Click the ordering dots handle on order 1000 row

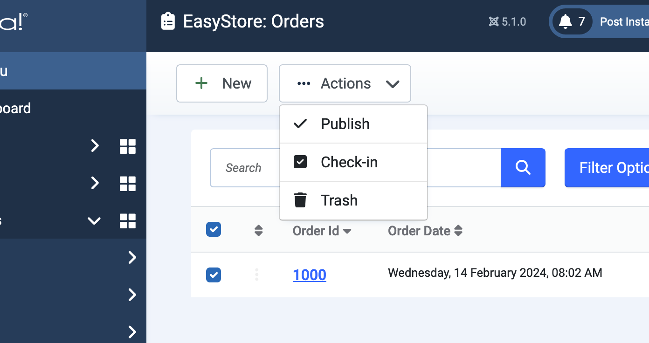coord(257,274)
